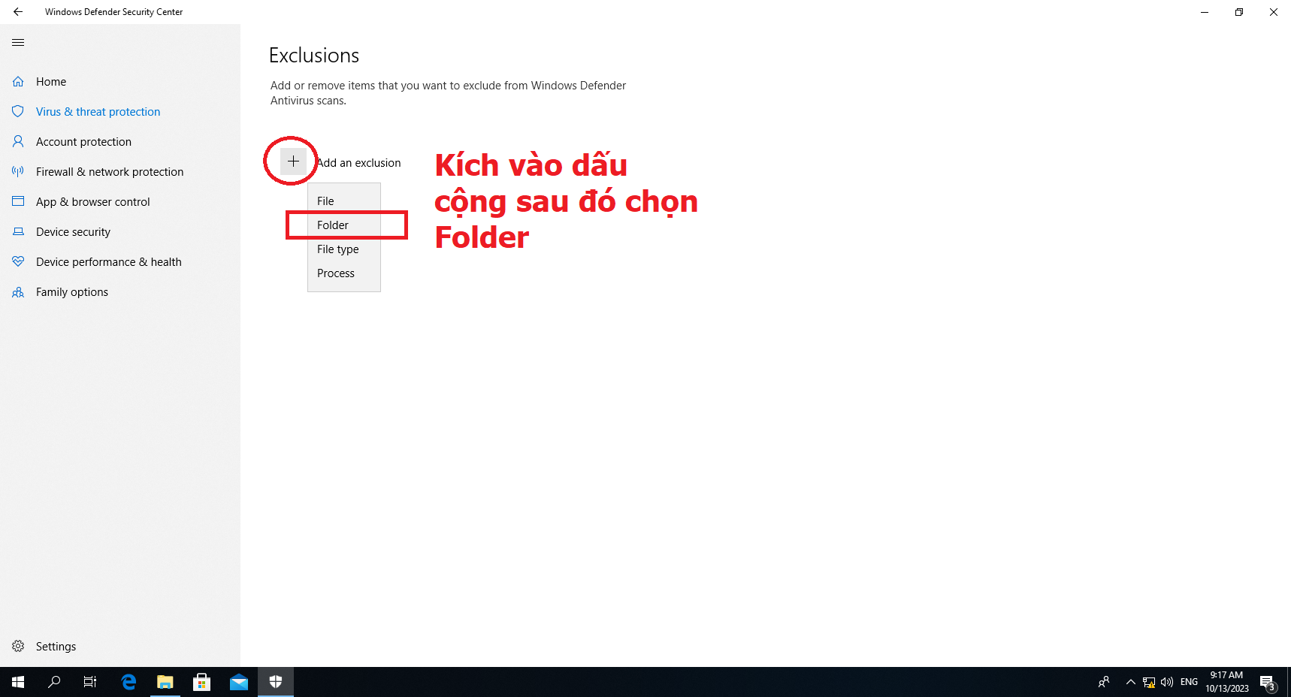Click the ENG language indicator
The height and width of the screenshot is (697, 1291).
(x=1189, y=682)
